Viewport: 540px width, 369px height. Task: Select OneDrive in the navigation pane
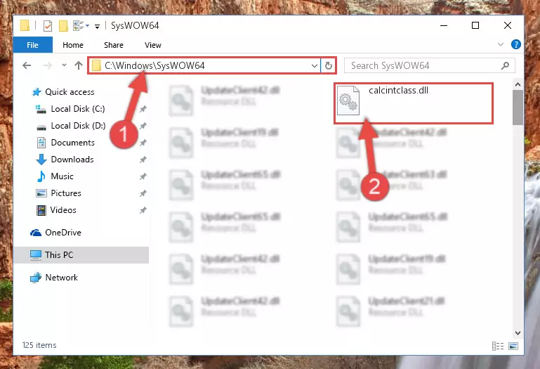tap(63, 233)
